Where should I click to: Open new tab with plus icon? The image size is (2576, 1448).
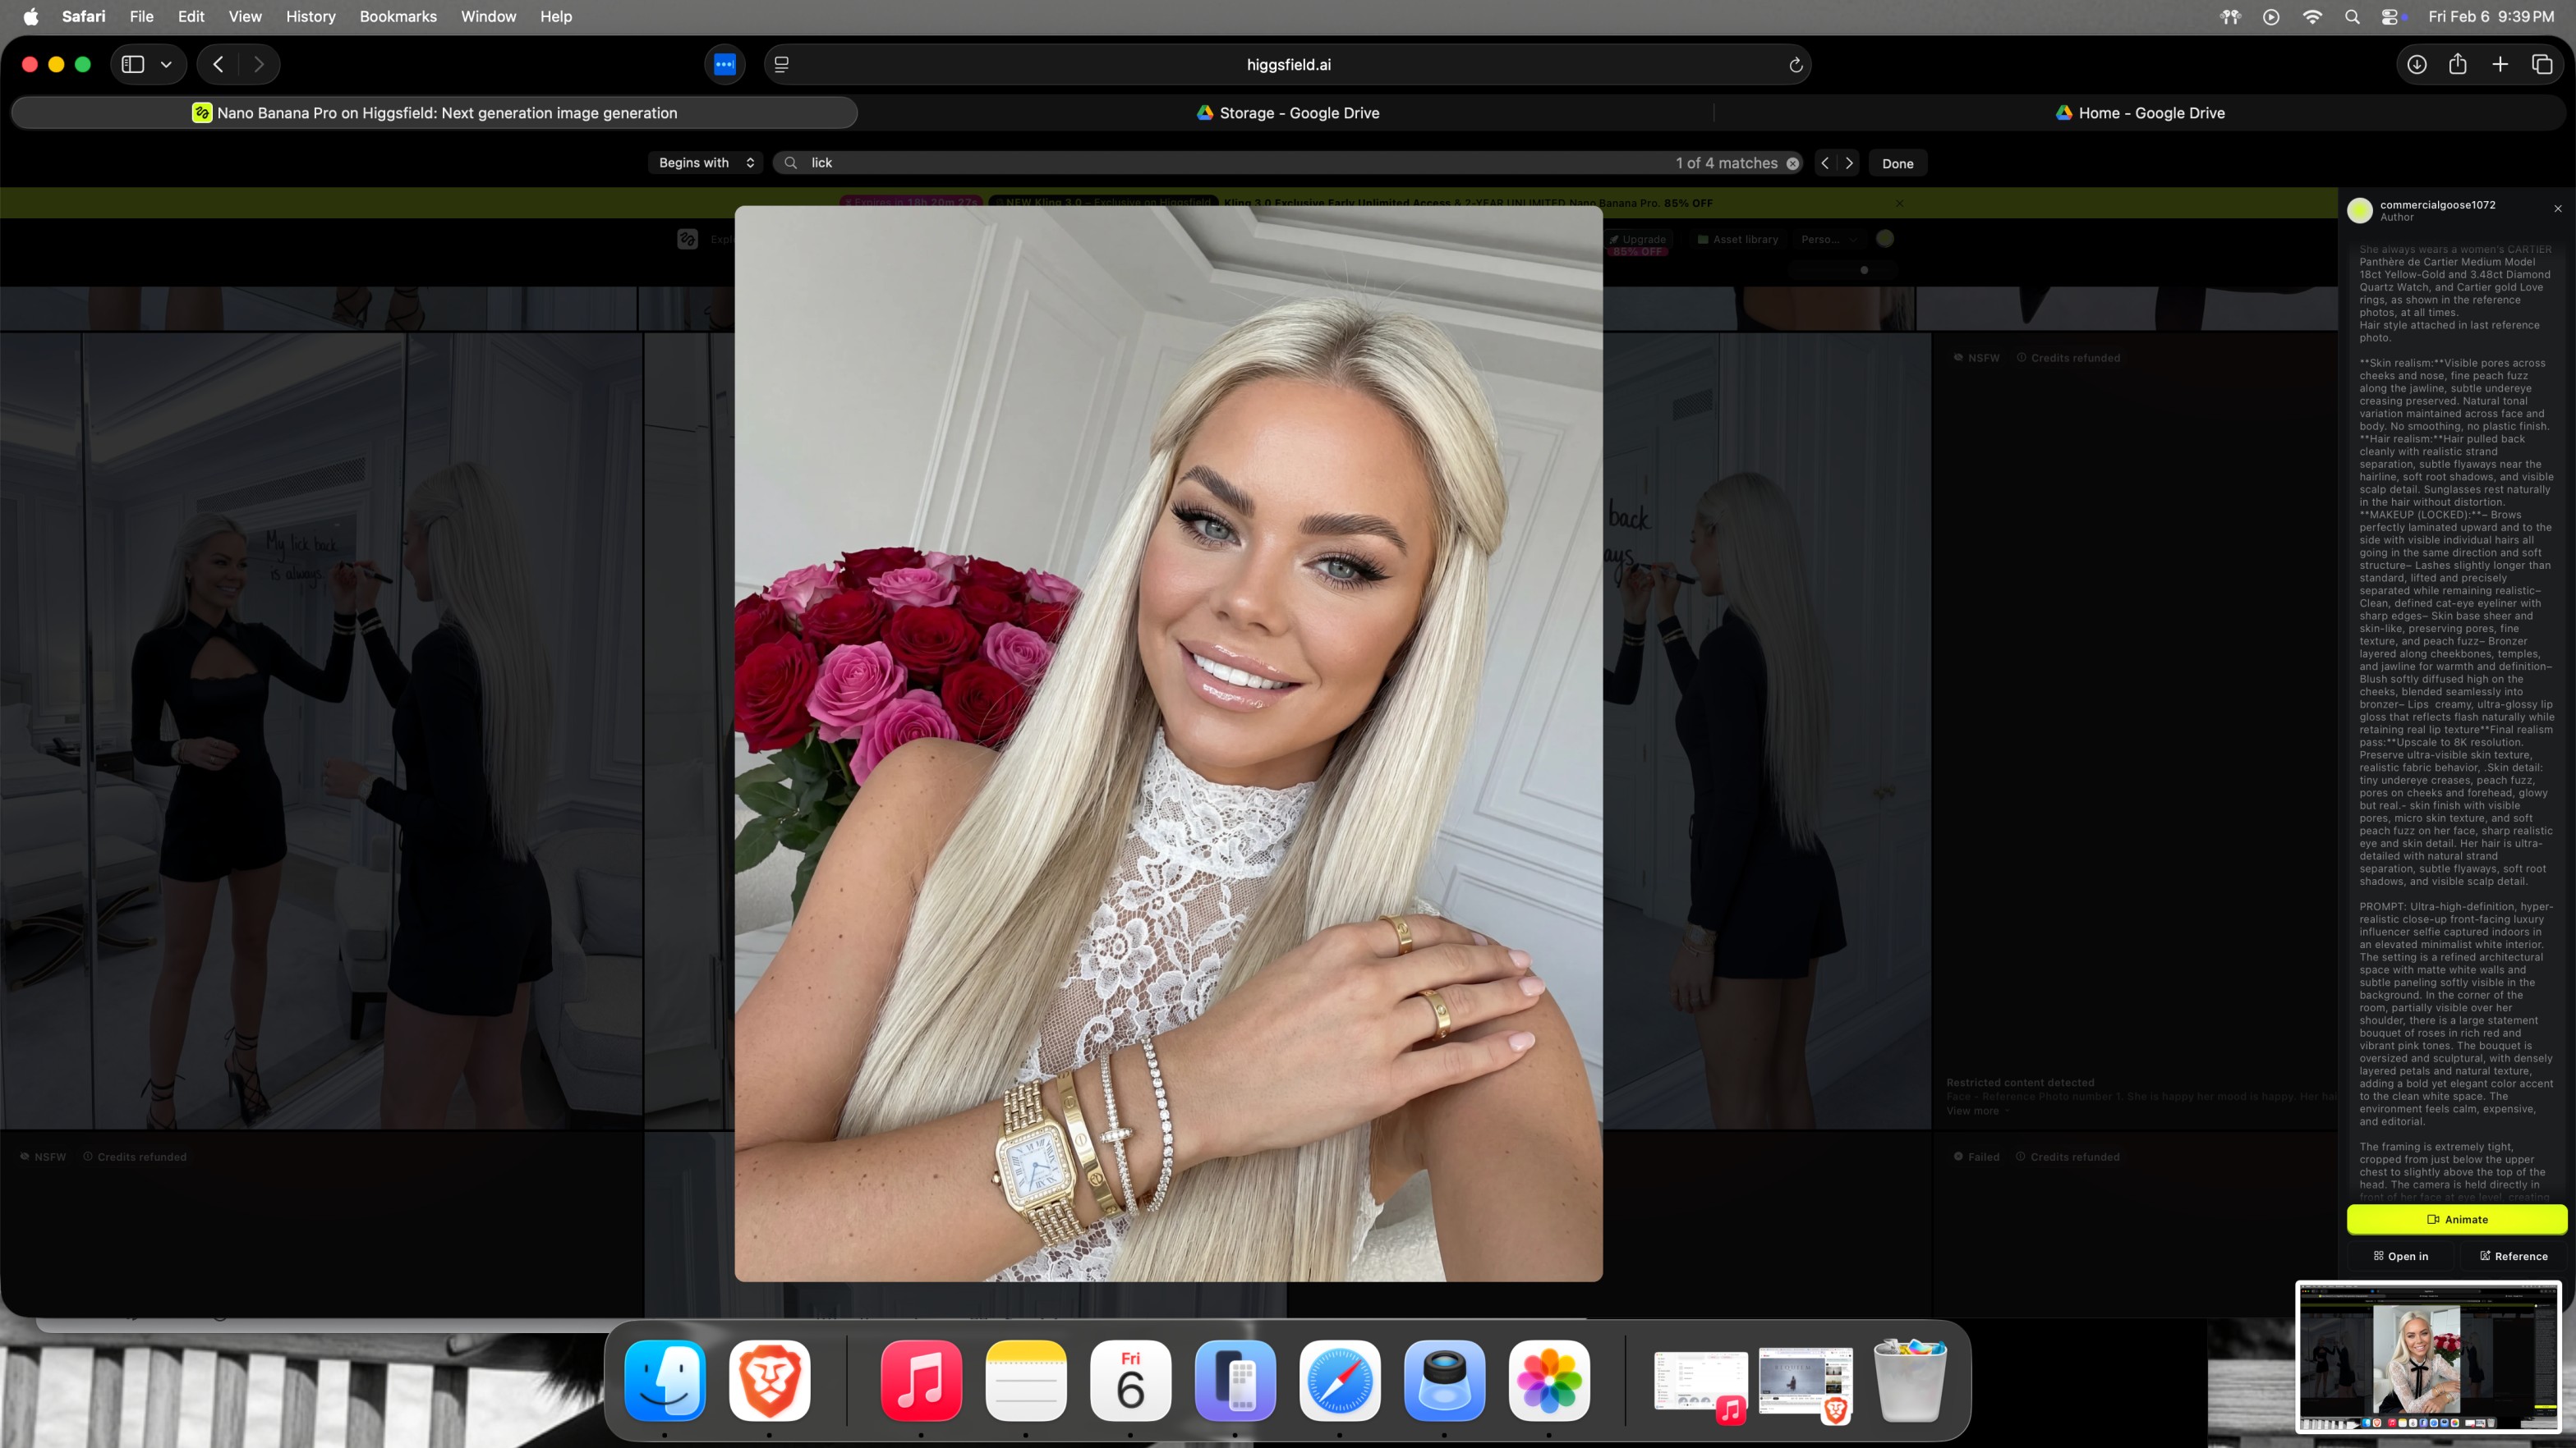(x=2500, y=65)
